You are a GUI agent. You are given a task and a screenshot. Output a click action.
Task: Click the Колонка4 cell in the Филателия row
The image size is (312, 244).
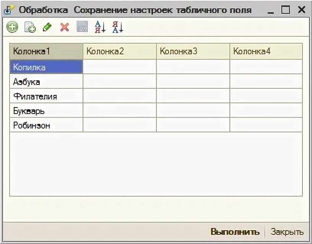pyautogui.click(x=266, y=96)
